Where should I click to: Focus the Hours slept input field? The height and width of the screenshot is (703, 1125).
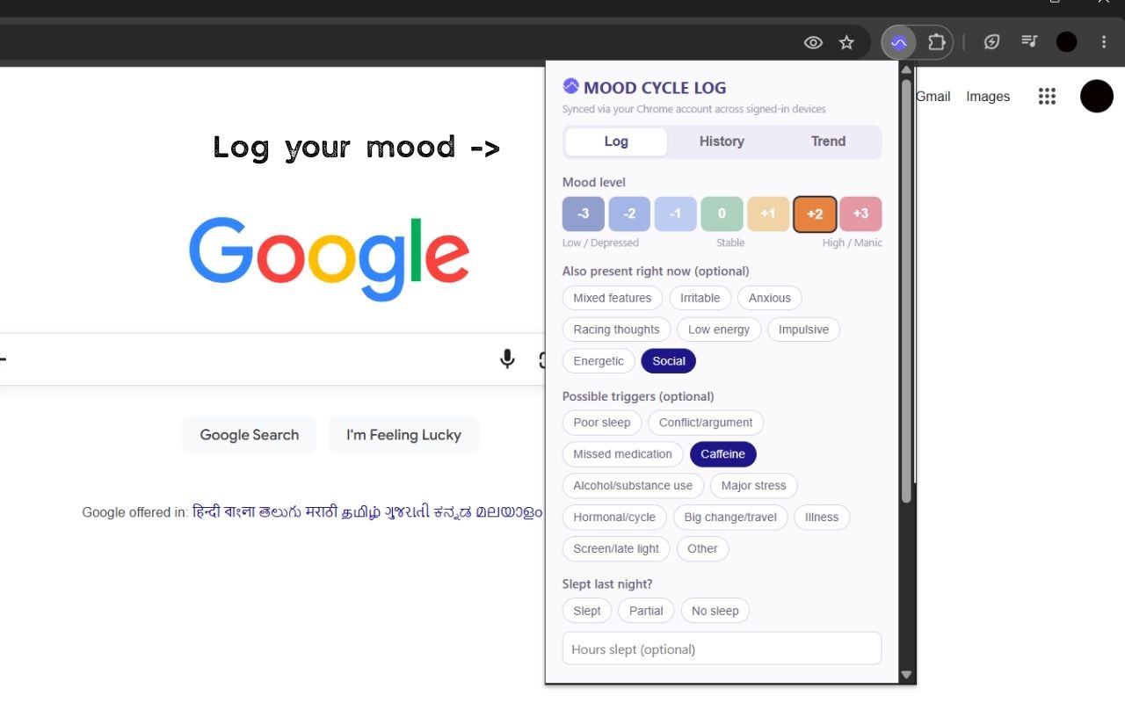pyautogui.click(x=722, y=649)
